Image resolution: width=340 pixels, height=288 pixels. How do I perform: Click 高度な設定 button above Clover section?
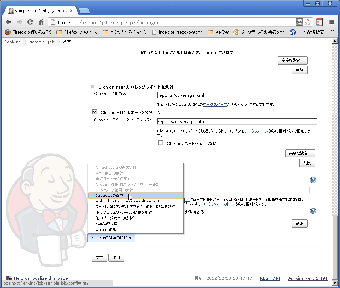click(x=292, y=60)
